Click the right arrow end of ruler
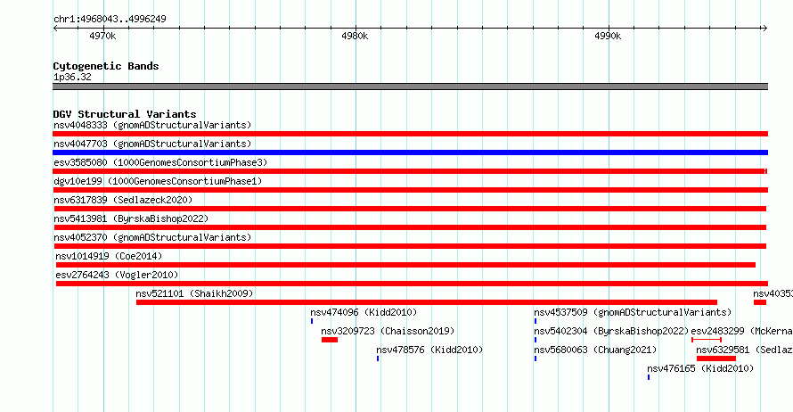 pyautogui.click(x=764, y=29)
